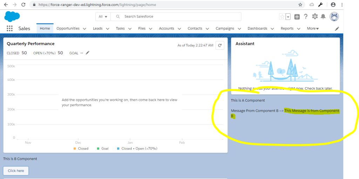Open the All search scope dropdown

point(103,16)
